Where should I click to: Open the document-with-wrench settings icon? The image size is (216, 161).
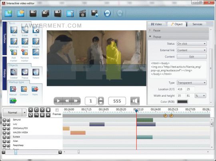click(x=70, y=13)
